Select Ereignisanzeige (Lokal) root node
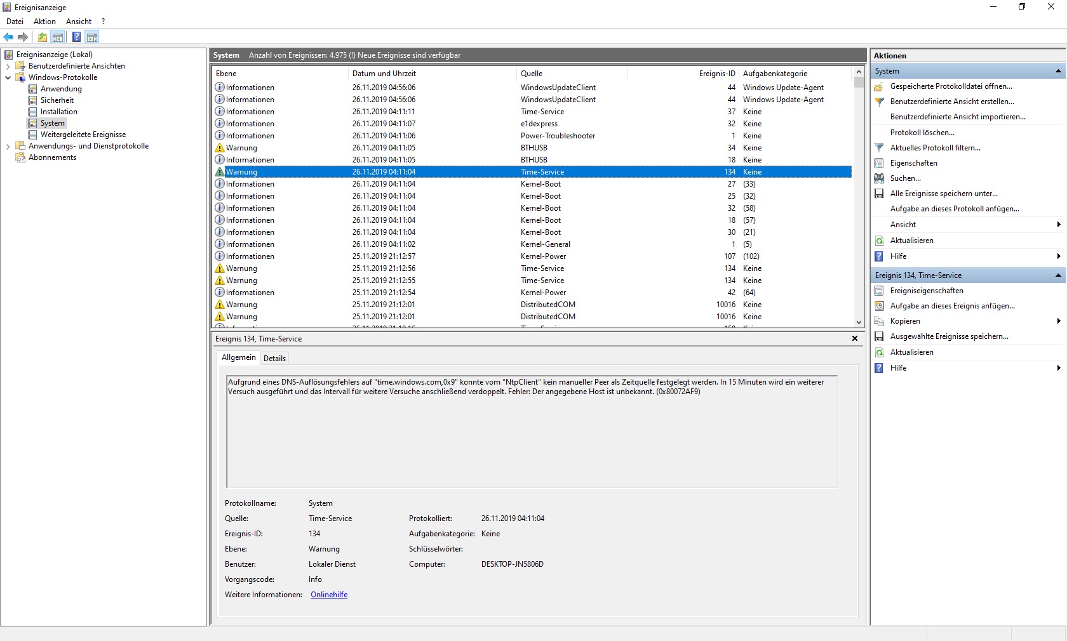The height and width of the screenshot is (641, 1067). click(x=54, y=55)
